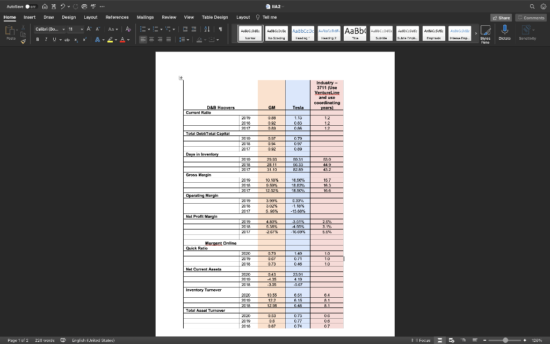Click the Paste button
Image resolution: width=550 pixels, height=344 pixels.
pos(11,33)
